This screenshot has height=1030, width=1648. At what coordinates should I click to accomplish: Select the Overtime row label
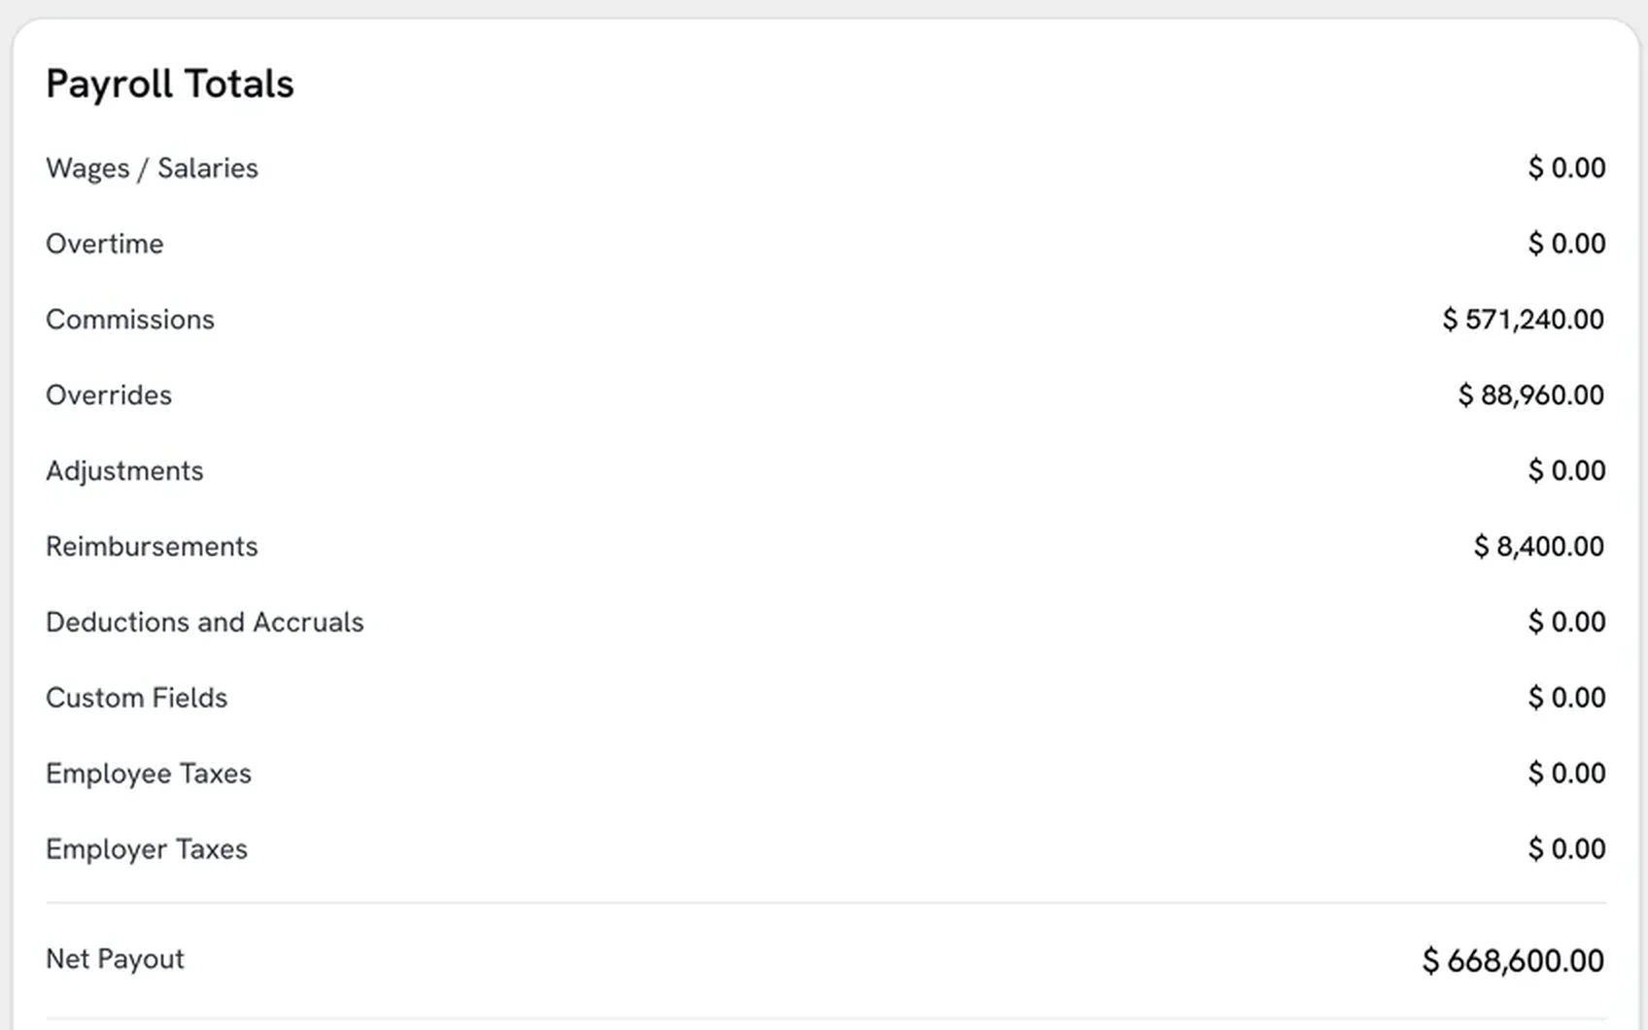[104, 244]
